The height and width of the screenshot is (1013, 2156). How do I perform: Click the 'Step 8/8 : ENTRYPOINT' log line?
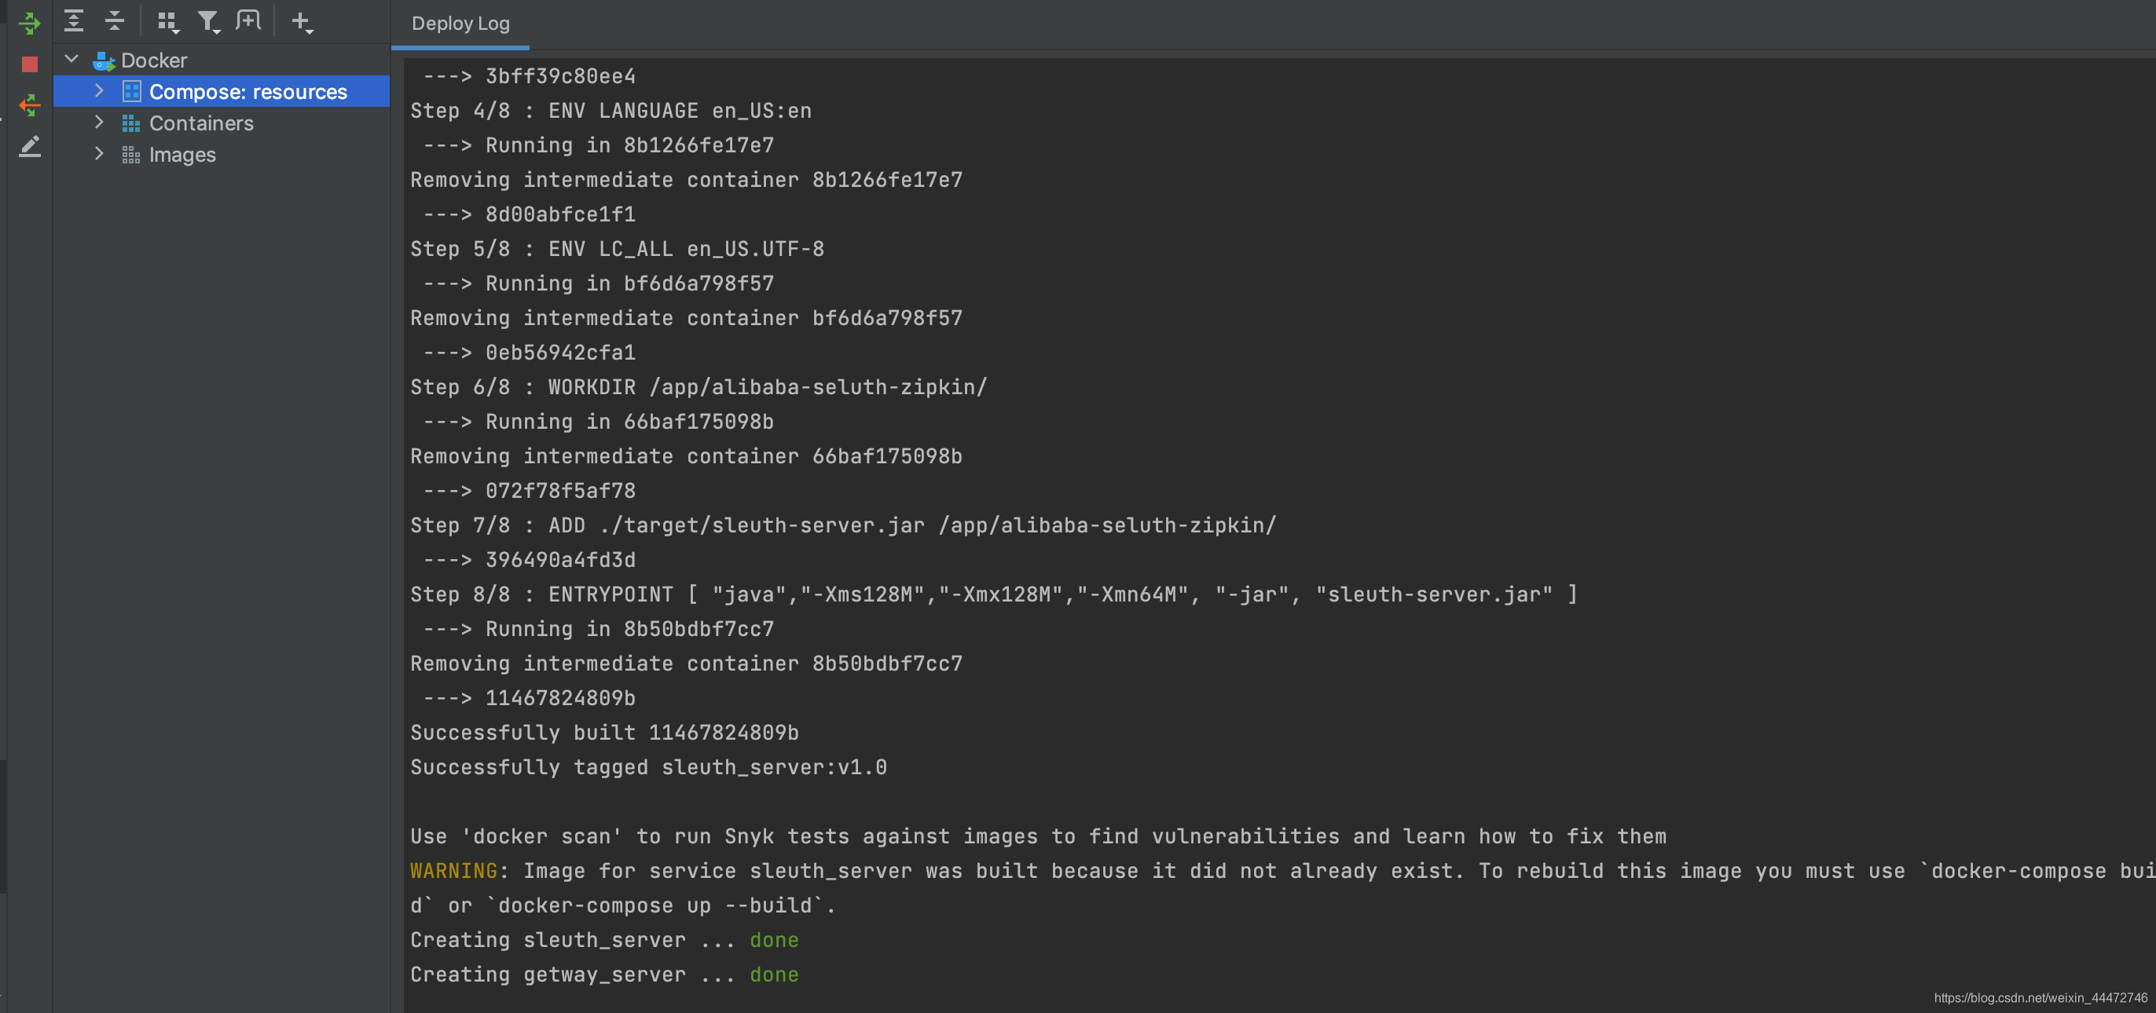[x=993, y=594]
